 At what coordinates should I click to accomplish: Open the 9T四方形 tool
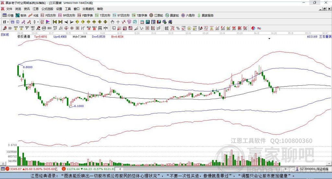tap(121, 16)
